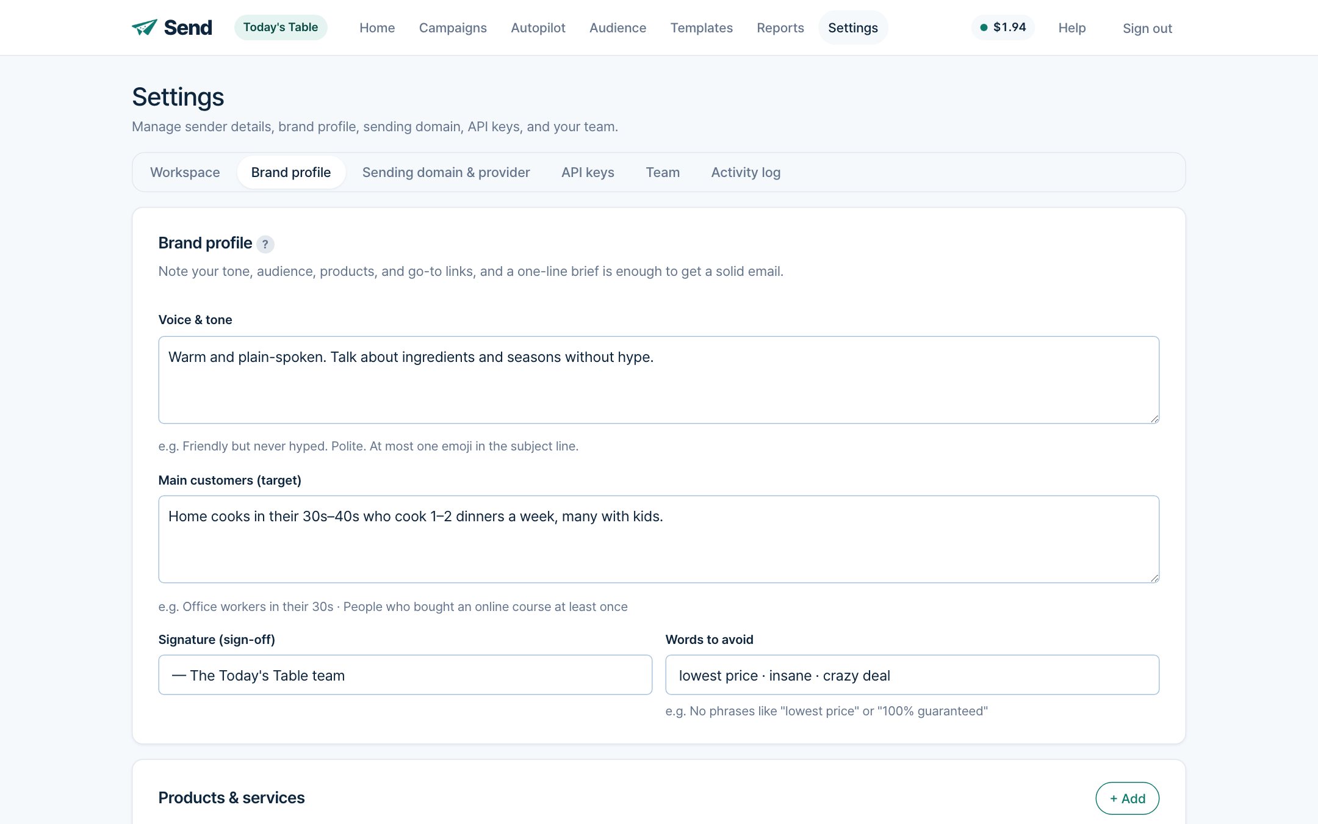Grab the Main customers textarea resize handle

[1154, 578]
